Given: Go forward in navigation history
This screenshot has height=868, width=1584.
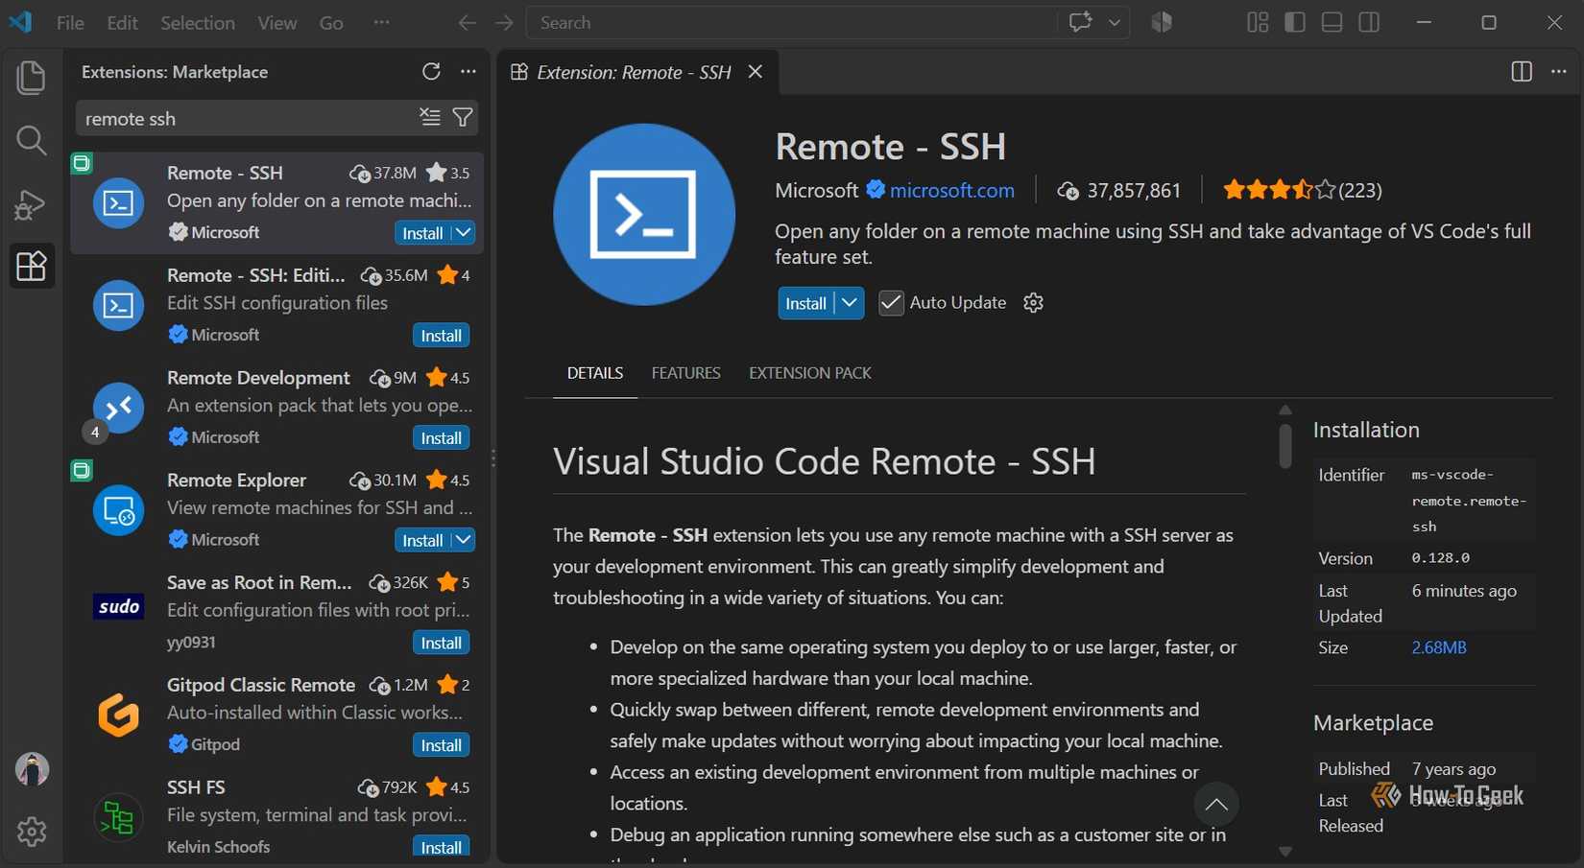Looking at the screenshot, I should [504, 23].
